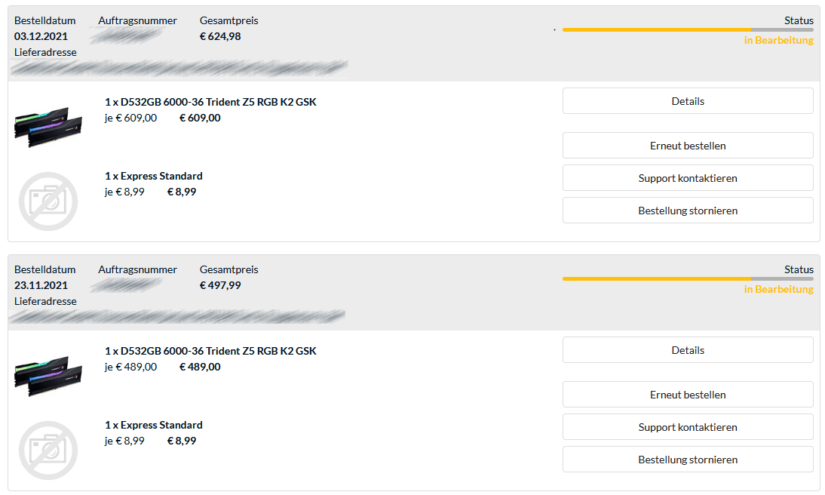Click the no-image placeholder icon in the 23.11.2021 order
The image size is (825, 495).
coord(48,450)
